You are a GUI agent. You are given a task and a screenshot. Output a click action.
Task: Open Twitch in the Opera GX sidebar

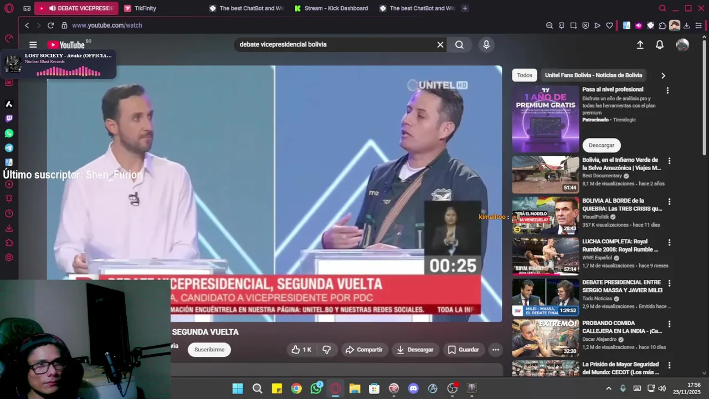[9, 119]
